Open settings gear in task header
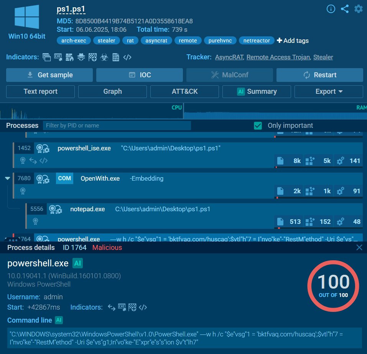This screenshot has height=354, width=367. pos(358,9)
